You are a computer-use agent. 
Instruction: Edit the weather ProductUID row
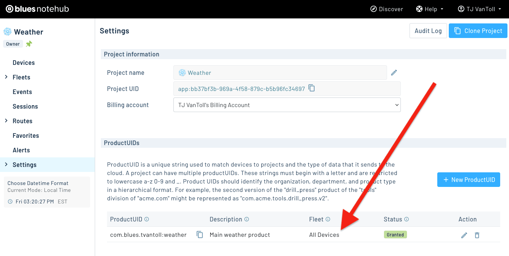pos(464,235)
